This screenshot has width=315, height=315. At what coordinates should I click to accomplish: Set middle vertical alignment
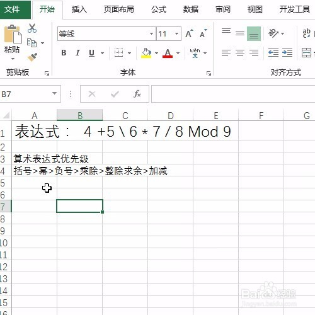[240, 33]
